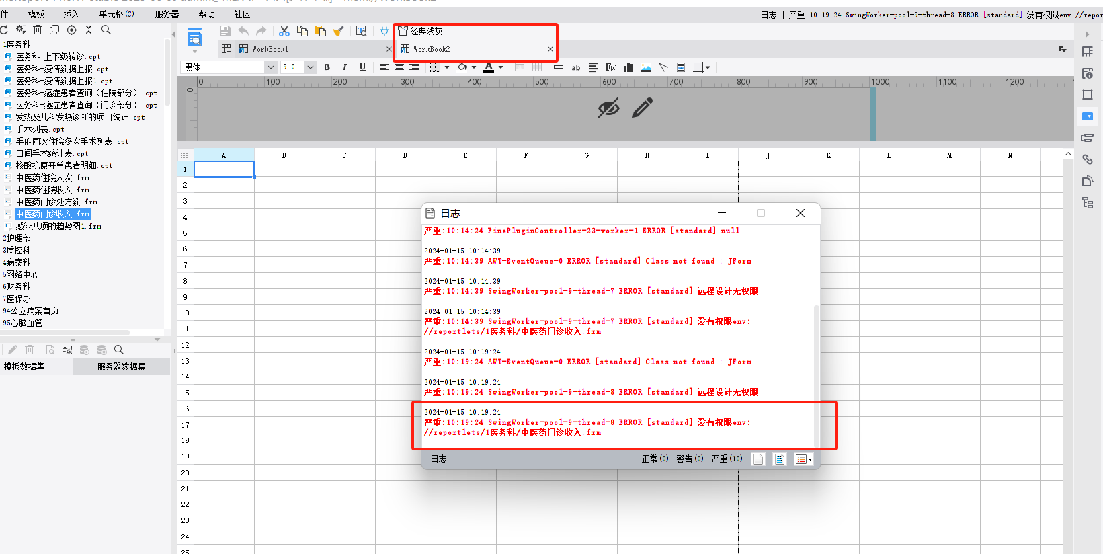The image size is (1103, 554).
Task: Select 中医药住院收入.frm in the file tree
Action: click(52, 190)
